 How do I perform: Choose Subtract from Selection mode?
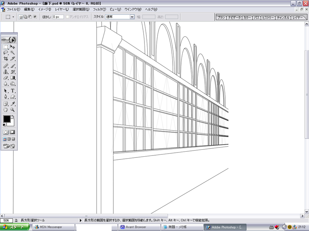[30, 17]
